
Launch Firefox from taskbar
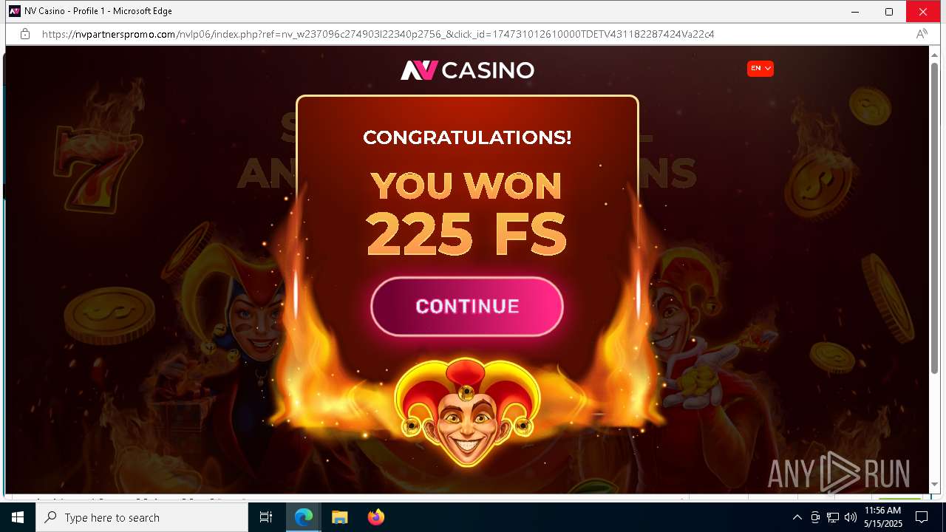tap(376, 517)
